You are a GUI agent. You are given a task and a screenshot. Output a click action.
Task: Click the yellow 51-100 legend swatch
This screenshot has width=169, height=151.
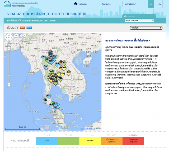[90, 141]
